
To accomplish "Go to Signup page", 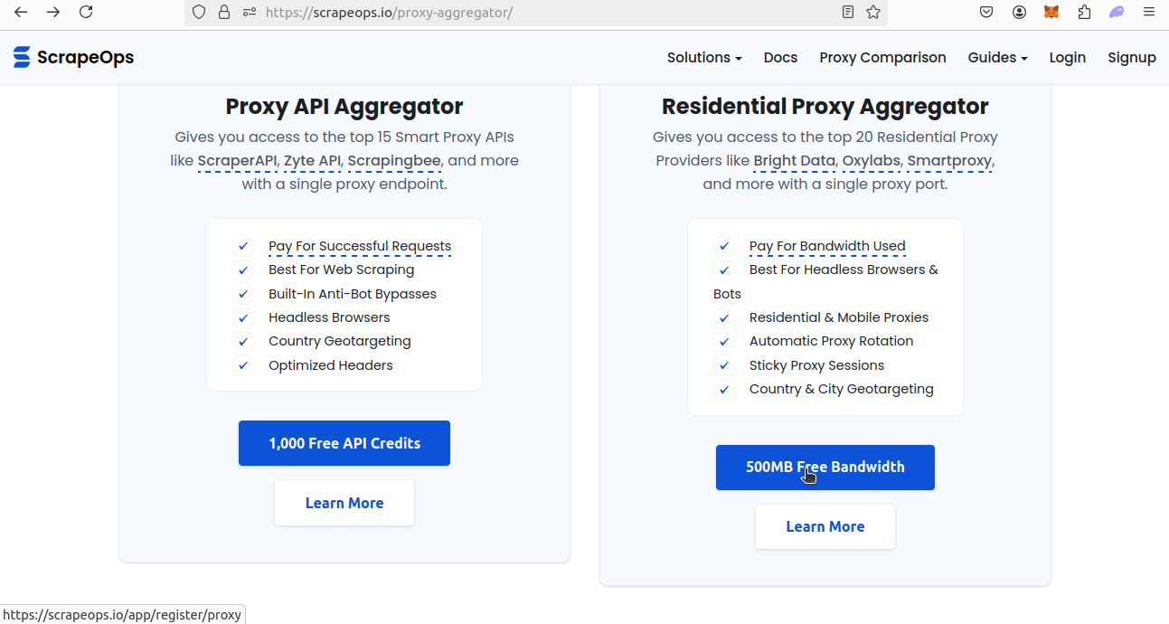I will (x=1132, y=57).
